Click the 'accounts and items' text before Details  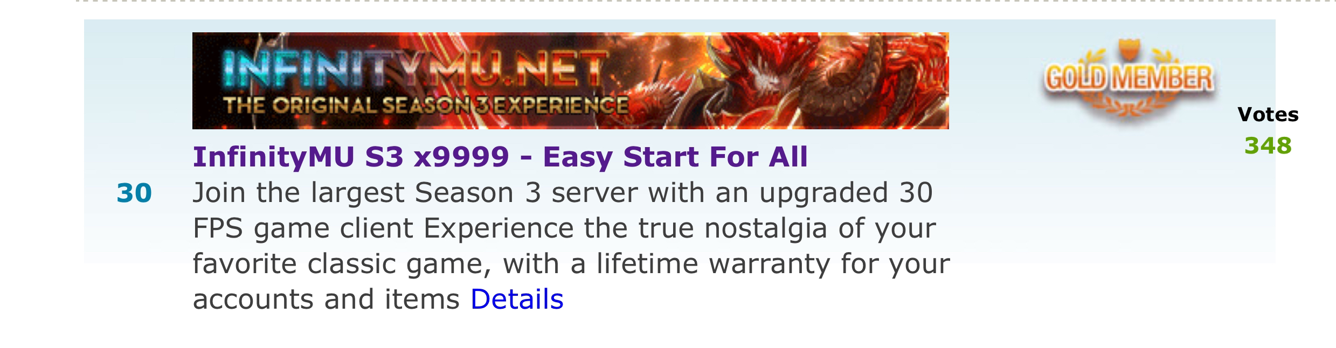pos(326,299)
